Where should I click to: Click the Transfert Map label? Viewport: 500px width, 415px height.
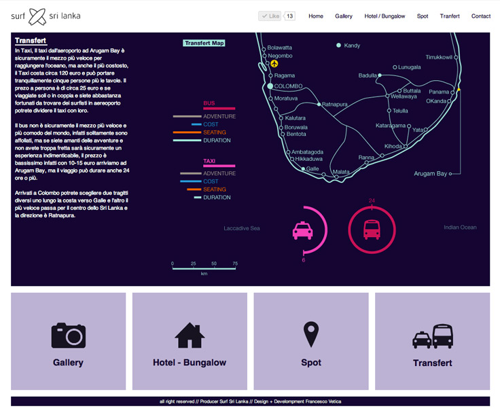[204, 43]
